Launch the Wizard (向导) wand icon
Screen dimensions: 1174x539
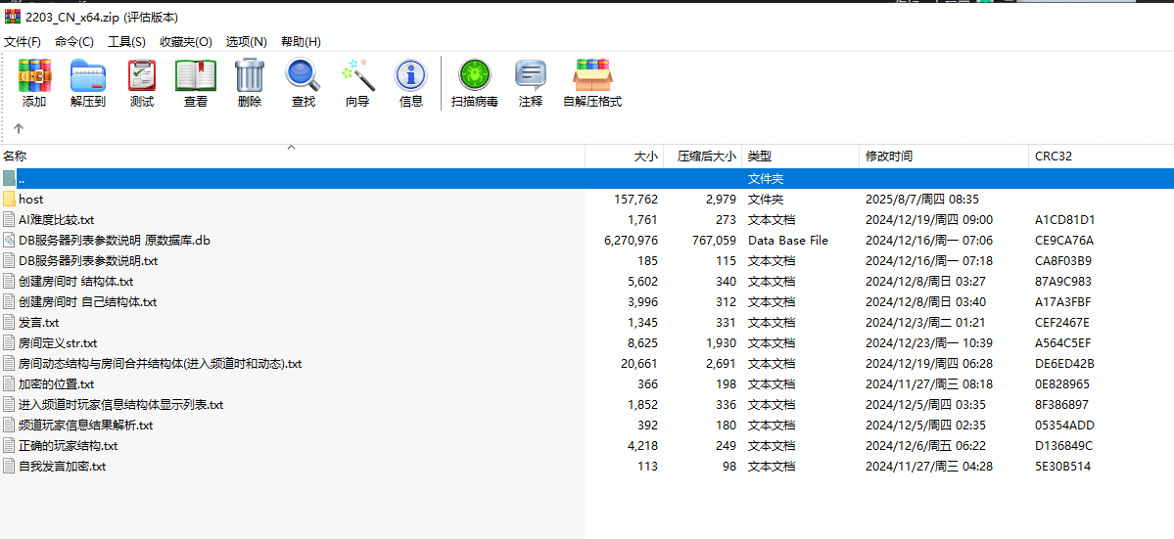click(357, 75)
